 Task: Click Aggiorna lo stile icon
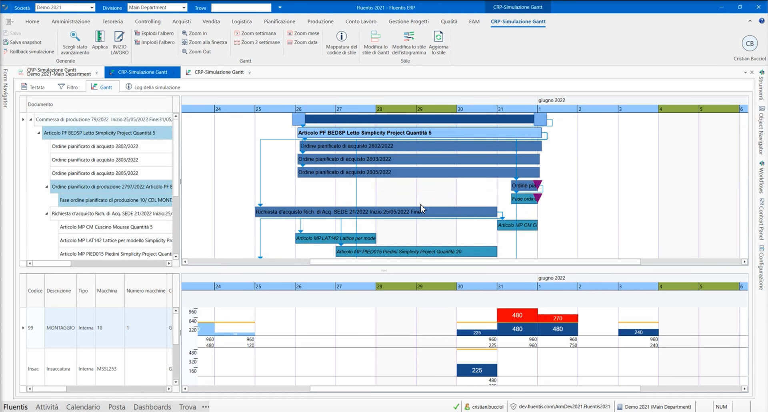tap(438, 36)
